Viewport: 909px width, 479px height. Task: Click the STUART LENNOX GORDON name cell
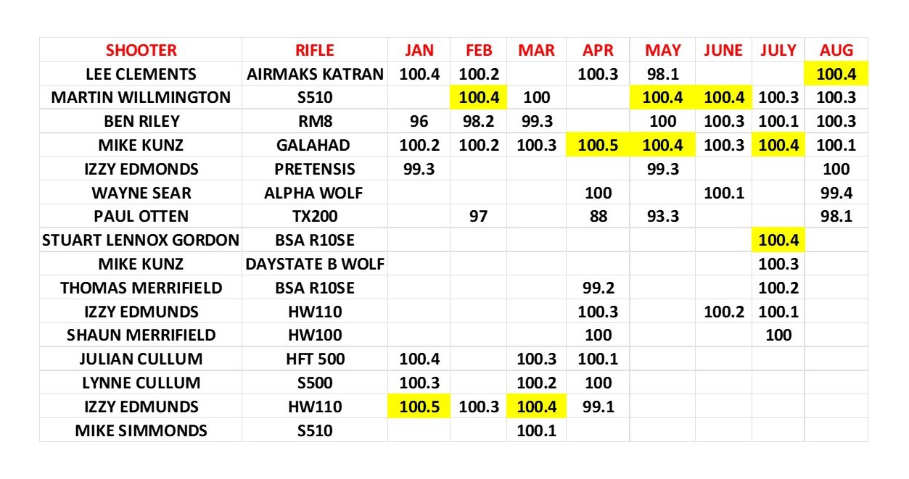[x=141, y=241]
